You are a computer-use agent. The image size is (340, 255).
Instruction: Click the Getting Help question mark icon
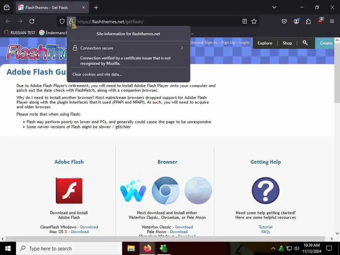pyautogui.click(x=265, y=190)
